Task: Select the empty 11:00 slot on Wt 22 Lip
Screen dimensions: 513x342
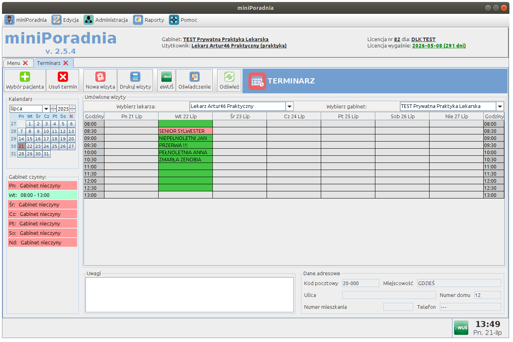Action: pos(185,166)
